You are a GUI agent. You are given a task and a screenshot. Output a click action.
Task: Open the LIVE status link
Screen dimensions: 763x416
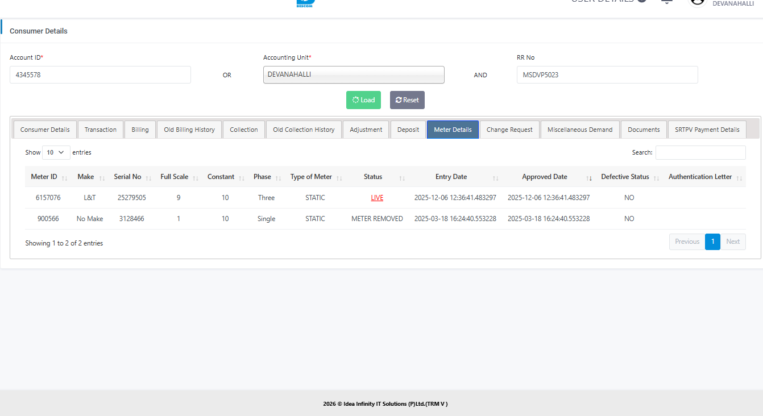(377, 198)
